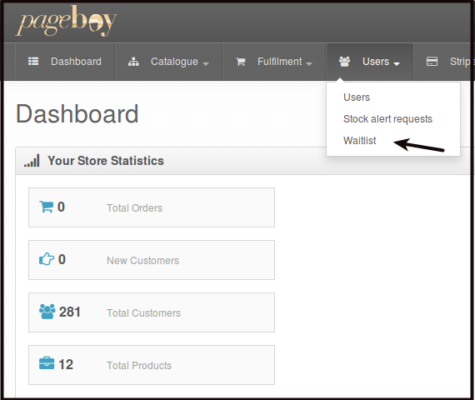Click the Dashboard list icon in navbar
The height and width of the screenshot is (400, 475).
click(x=33, y=61)
